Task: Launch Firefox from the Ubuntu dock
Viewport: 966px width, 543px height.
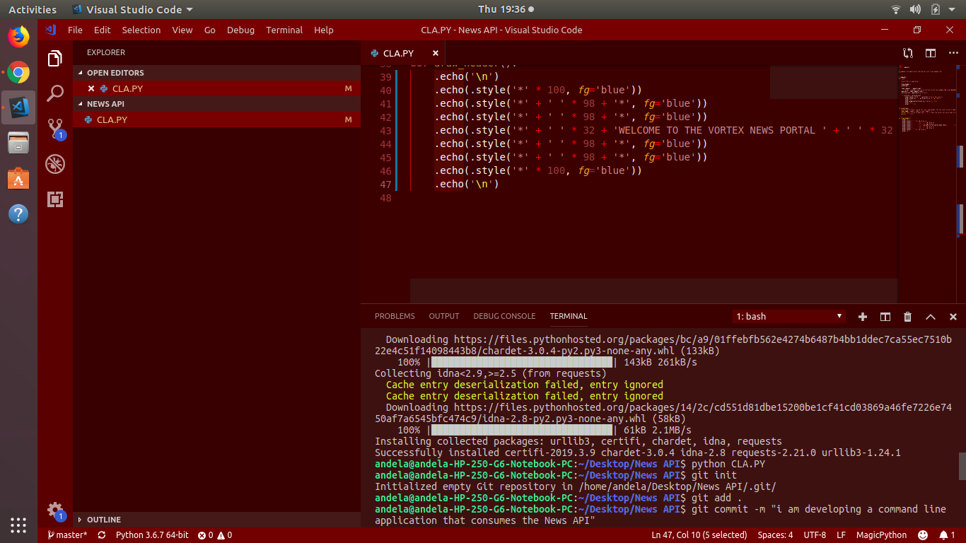Action: (18, 37)
